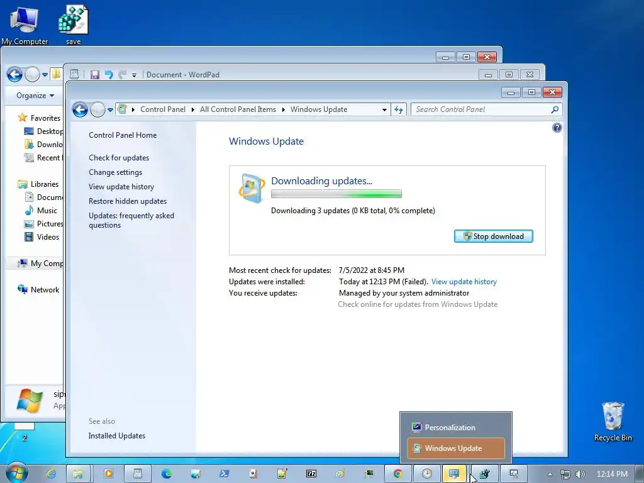Select Videos in Explorer navigation pane

tap(48, 237)
